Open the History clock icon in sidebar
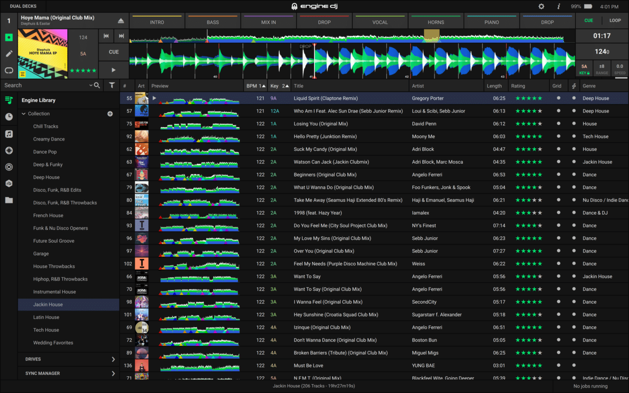629x393 pixels. click(8, 117)
